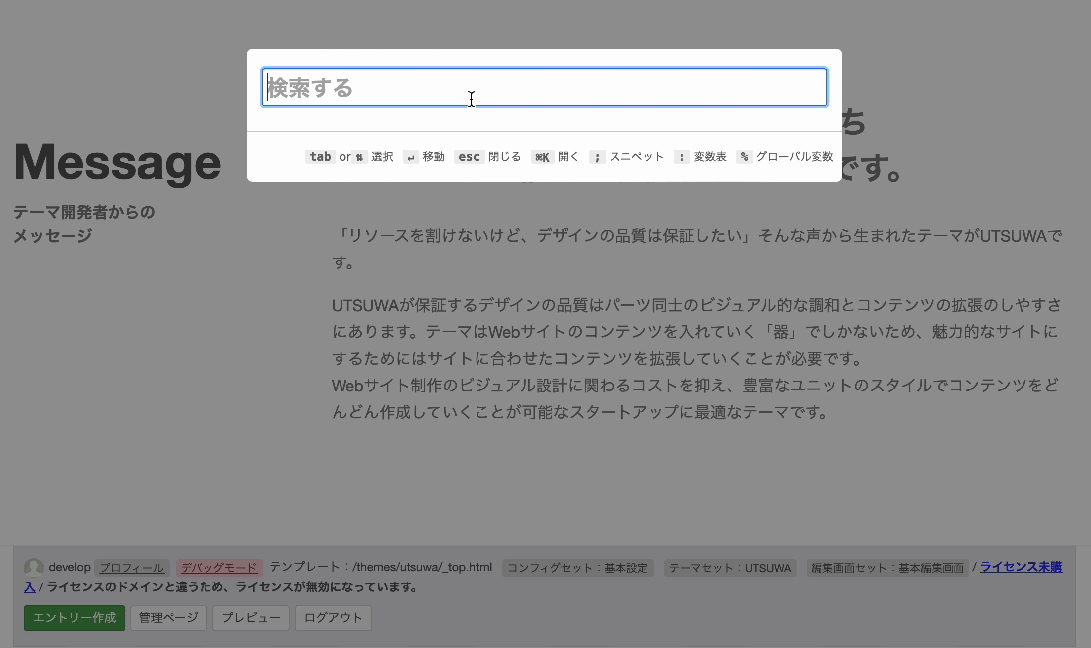Viewport: 1091px width, 648px height.
Task: Open the ライセンス未購入 link
Action: [1021, 567]
